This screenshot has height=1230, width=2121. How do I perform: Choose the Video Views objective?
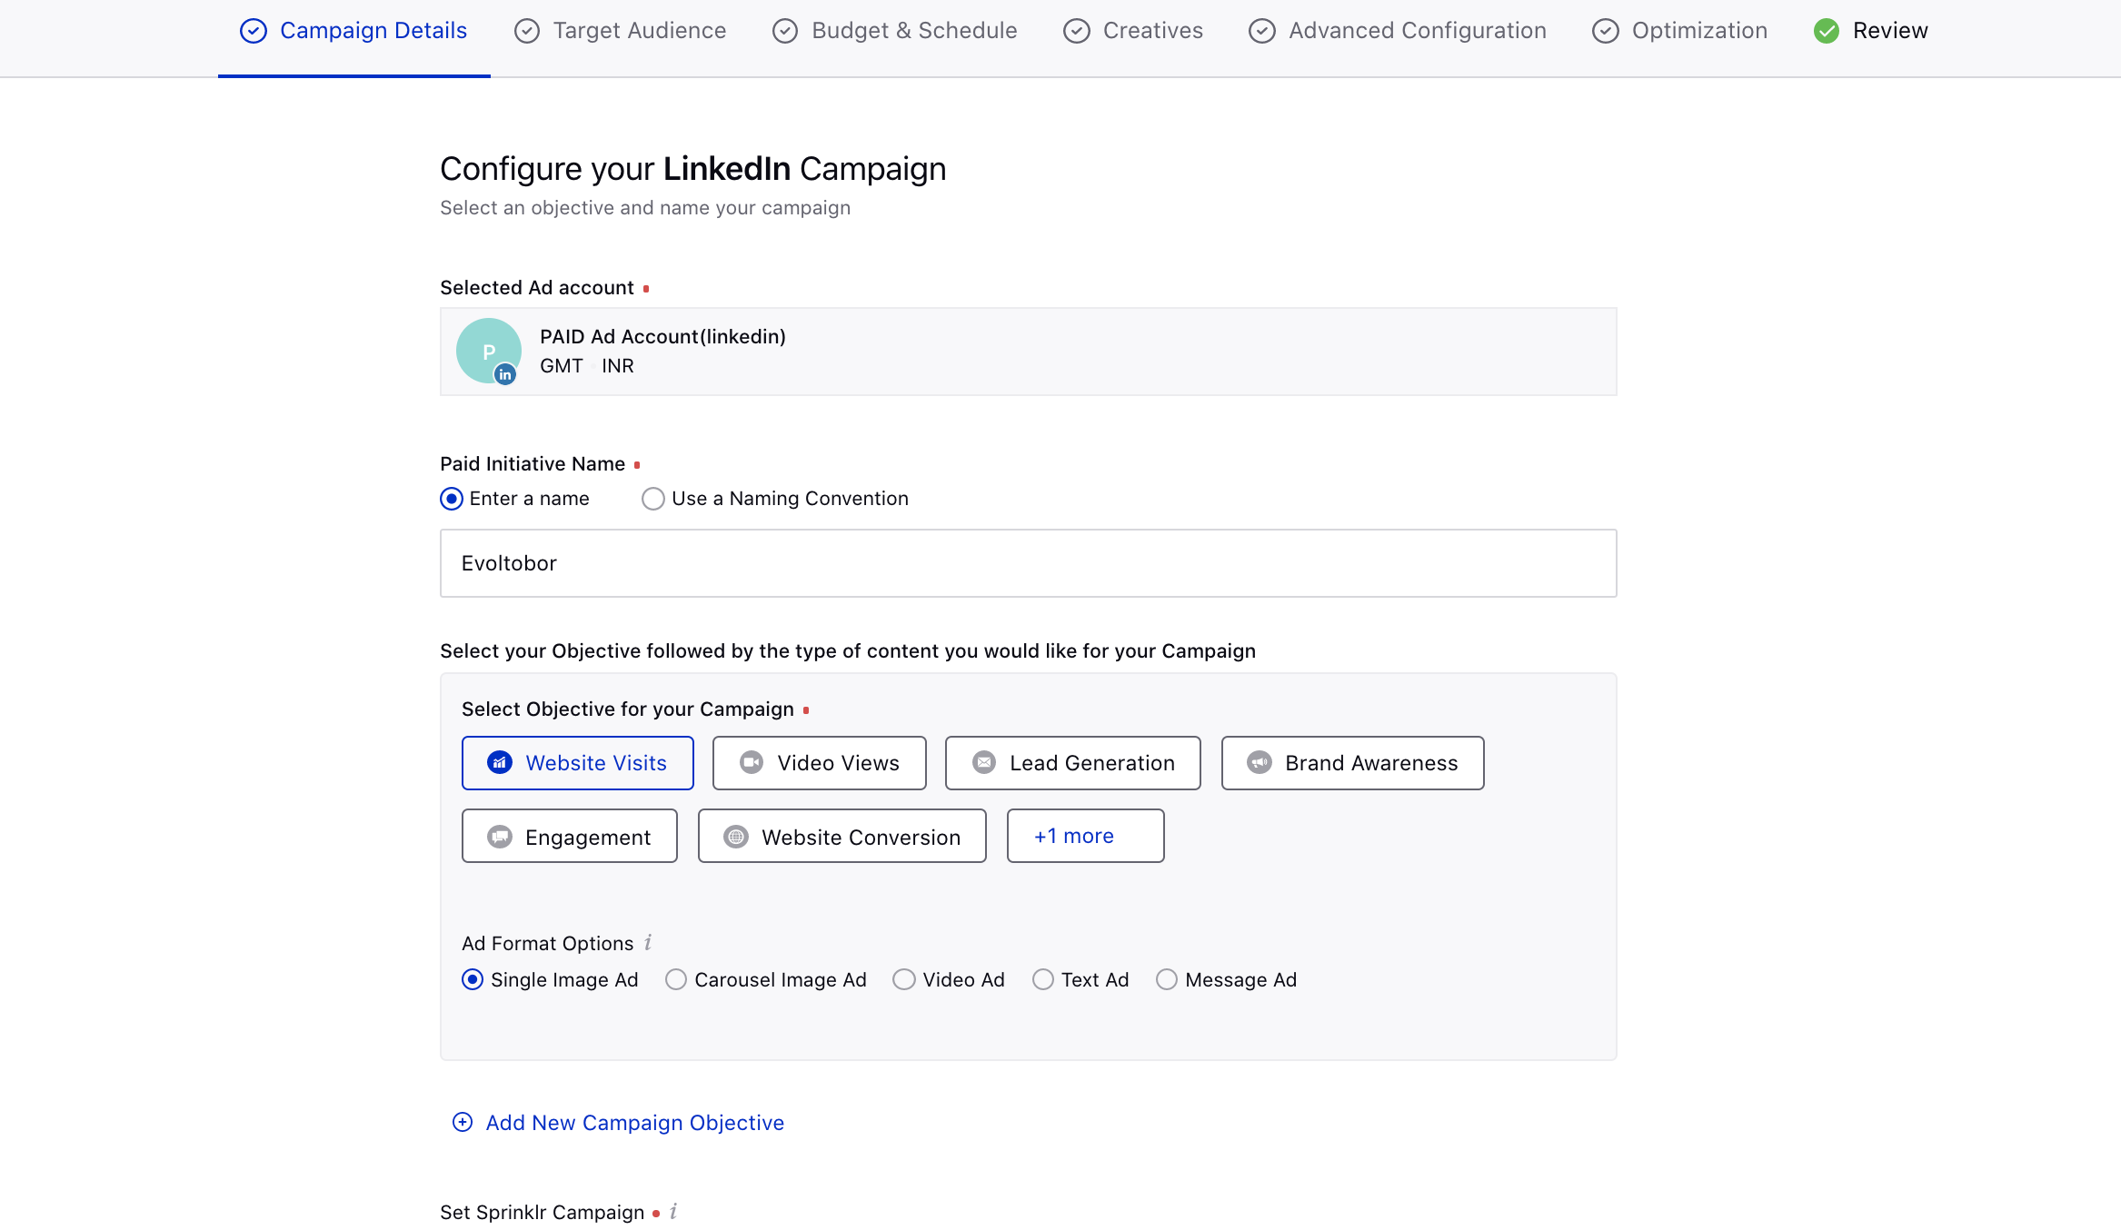point(820,763)
